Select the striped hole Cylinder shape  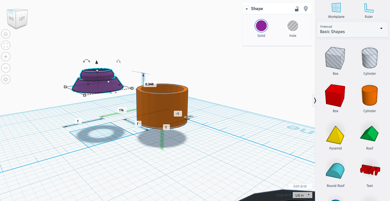tap(370, 58)
